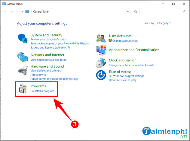Viewport: 190px width, 141px height.
Task: Open System and Security category
Action: click(46, 35)
